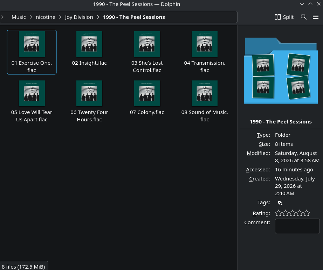Image resolution: width=323 pixels, height=270 pixels.
Task: Open the search icon in toolbar
Action: click(x=304, y=17)
